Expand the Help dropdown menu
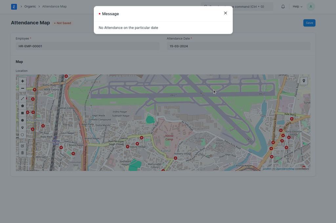Screen dimensions: 336x223 click(x=297, y=7)
